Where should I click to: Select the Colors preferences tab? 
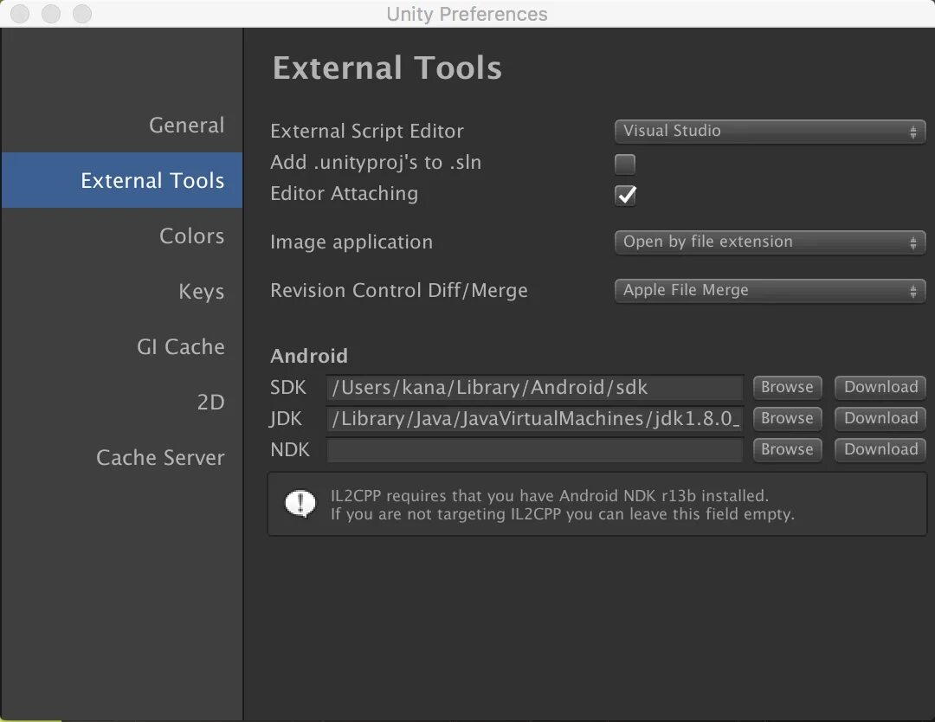191,236
